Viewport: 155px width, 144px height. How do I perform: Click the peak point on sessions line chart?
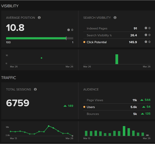[49, 126]
